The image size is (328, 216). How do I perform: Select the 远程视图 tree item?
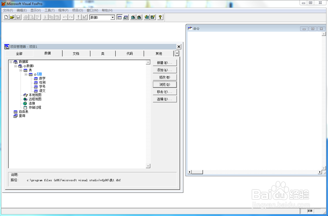35,99
